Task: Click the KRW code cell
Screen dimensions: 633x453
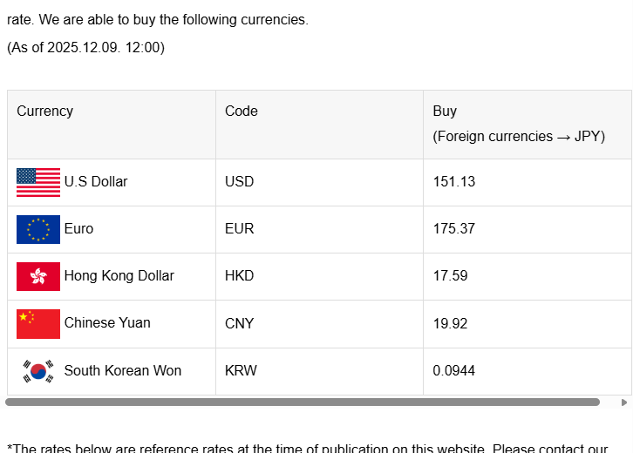Action: tap(241, 371)
